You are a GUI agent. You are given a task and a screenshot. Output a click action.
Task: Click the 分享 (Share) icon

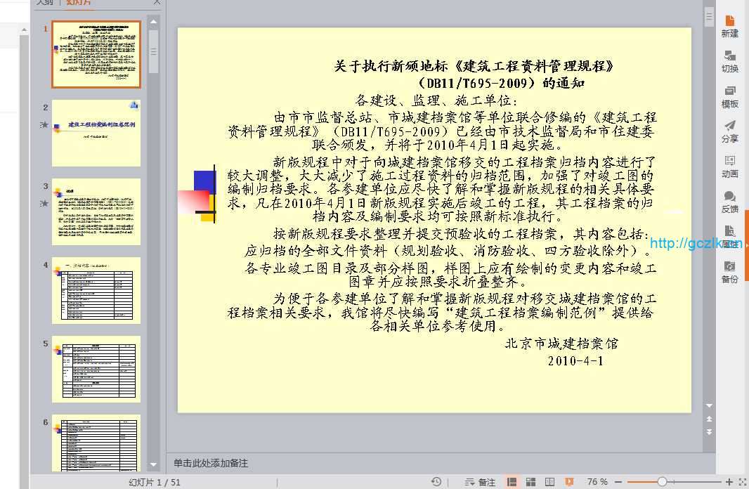click(x=730, y=131)
